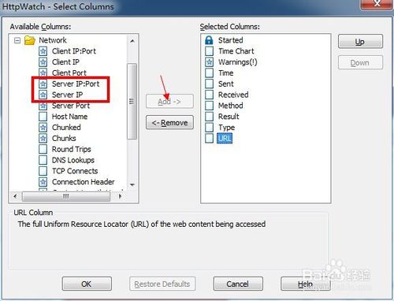Click the star icon beside Server IP
This screenshot has height=301, width=394.
click(43, 95)
